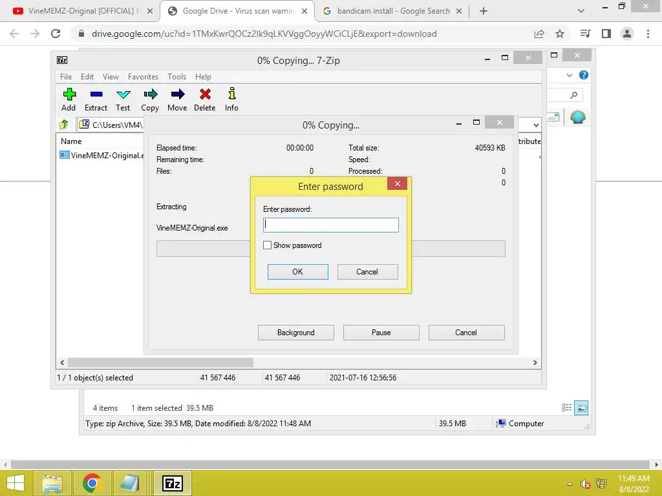This screenshot has width=662, height=496.
Task: Show hidden tray icons arrow
Action: [x=570, y=484]
